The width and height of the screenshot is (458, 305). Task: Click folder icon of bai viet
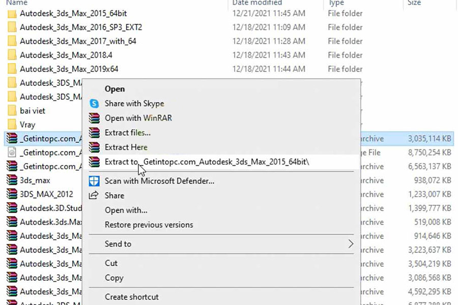(x=12, y=111)
